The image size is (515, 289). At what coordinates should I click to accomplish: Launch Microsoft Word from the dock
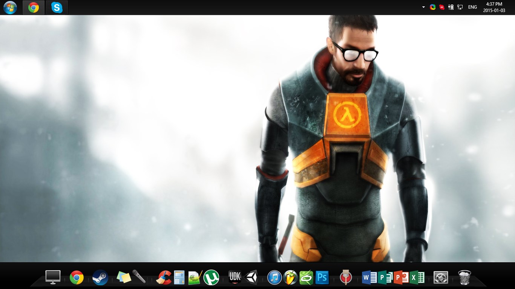pyautogui.click(x=369, y=278)
